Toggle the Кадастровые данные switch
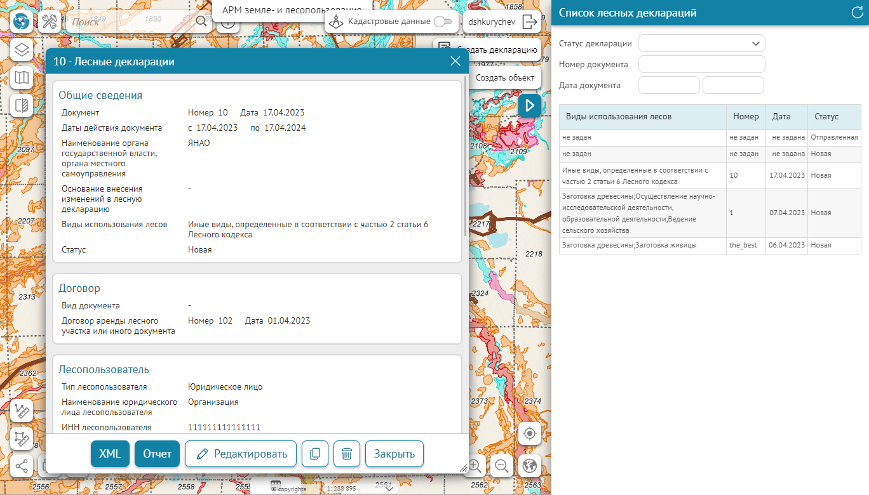 [443, 22]
